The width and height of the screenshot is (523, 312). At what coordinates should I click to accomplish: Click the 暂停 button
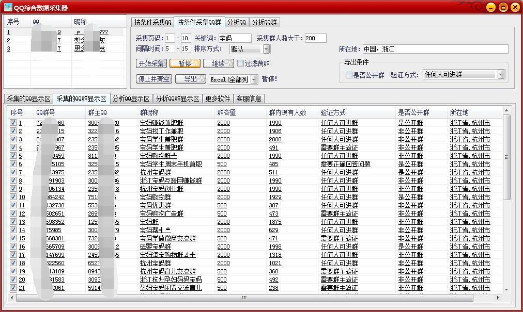[x=185, y=63]
